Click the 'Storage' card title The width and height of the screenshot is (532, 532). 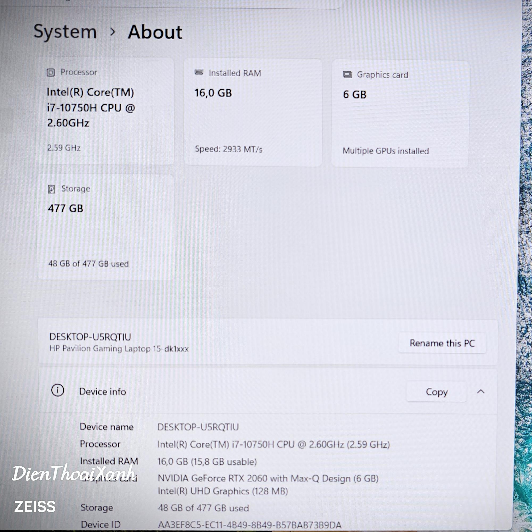(76, 189)
